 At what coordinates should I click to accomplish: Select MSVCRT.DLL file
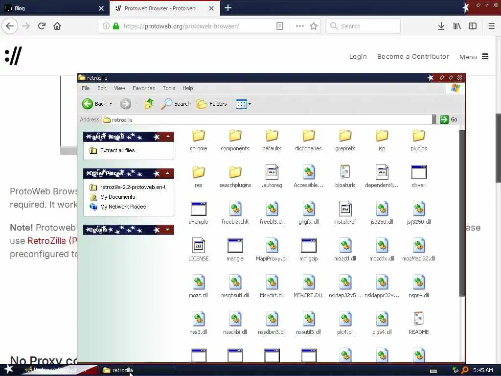click(309, 286)
